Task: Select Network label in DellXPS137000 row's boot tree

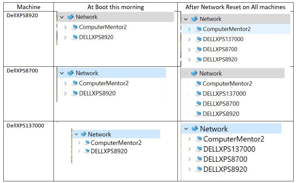Action: [99, 134]
